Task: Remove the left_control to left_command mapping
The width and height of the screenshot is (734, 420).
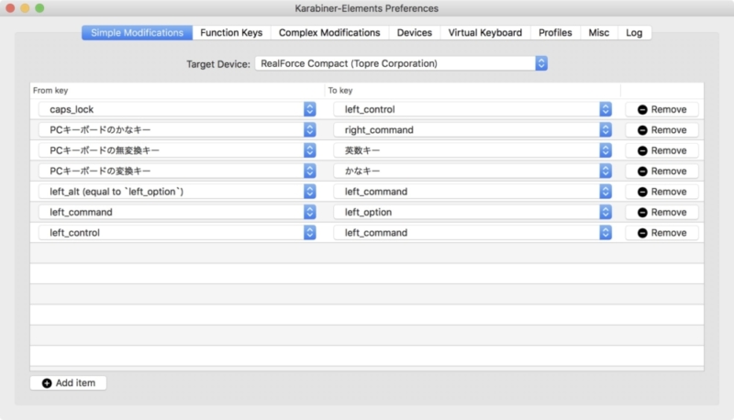Action: [662, 233]
